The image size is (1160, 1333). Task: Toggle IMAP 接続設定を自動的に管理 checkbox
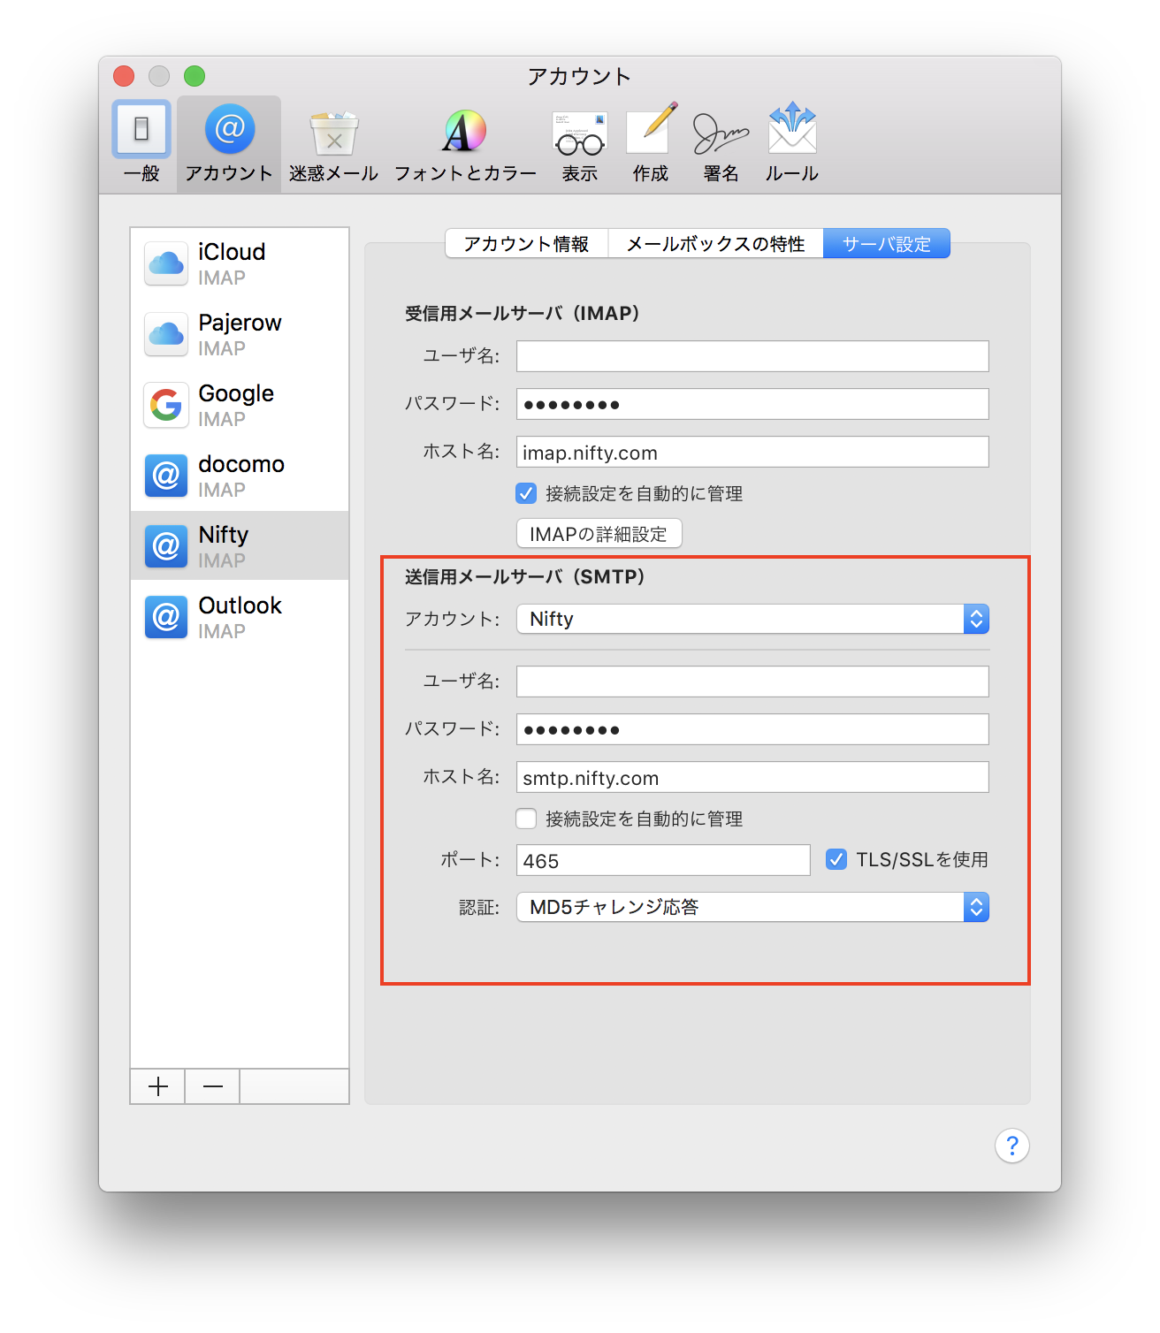(526, 493)
